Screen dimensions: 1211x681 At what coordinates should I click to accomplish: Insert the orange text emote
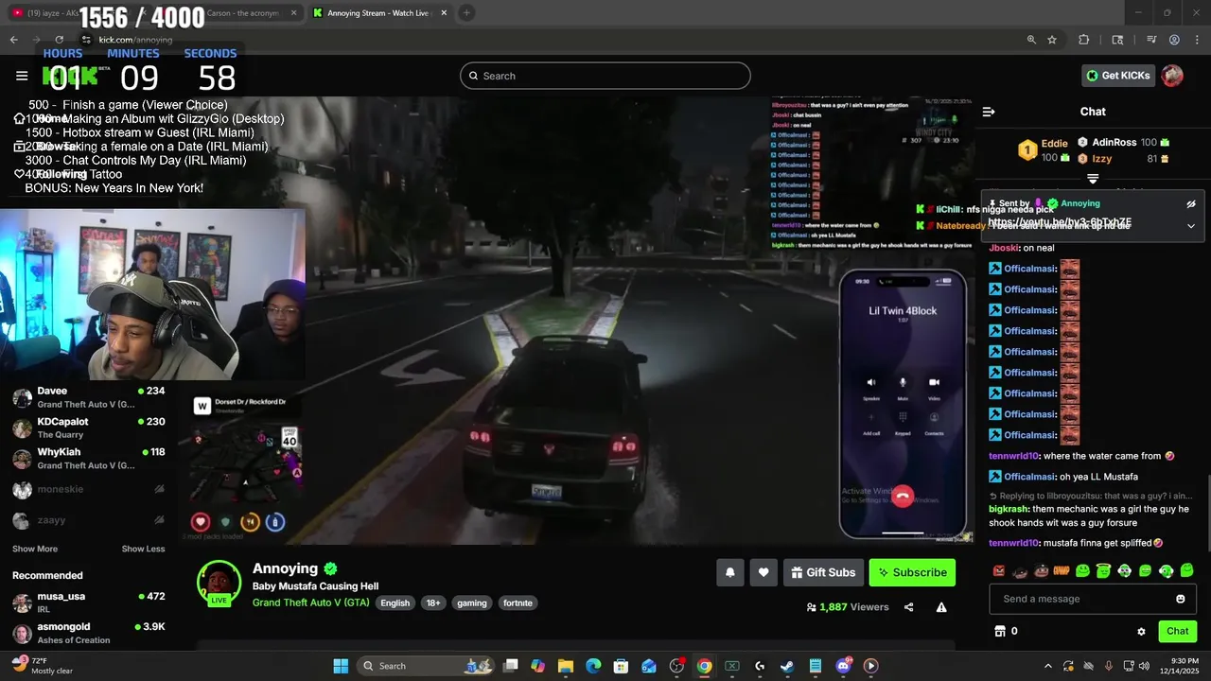click(1062, 570)
